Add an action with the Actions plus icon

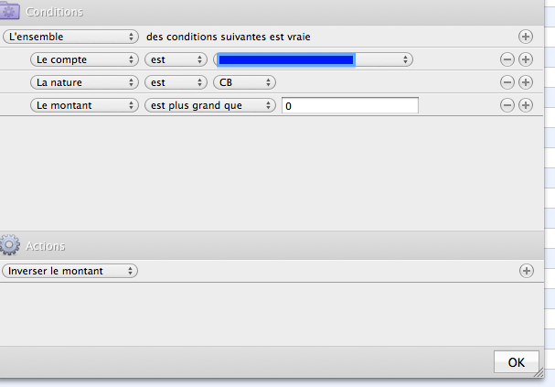[x=527, y=271]
